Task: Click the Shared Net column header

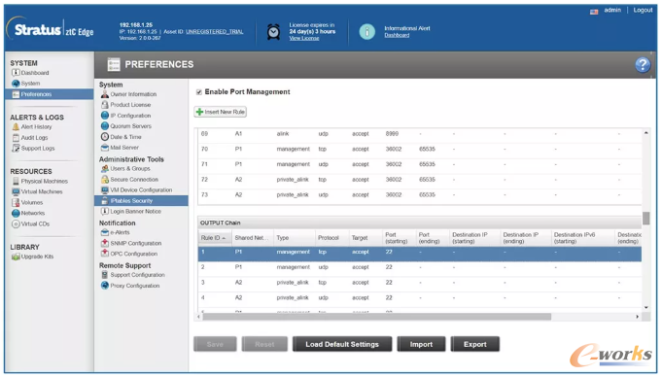Action: coord(253,238)
